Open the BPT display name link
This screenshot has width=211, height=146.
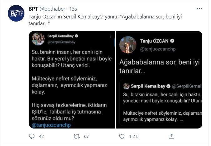pos(33,9)
